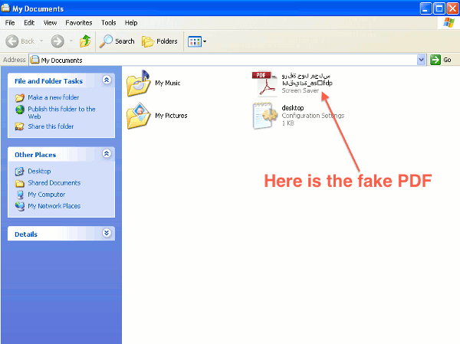Open the Search magnifier tool
Screen dimensions: 460x344
117,41
